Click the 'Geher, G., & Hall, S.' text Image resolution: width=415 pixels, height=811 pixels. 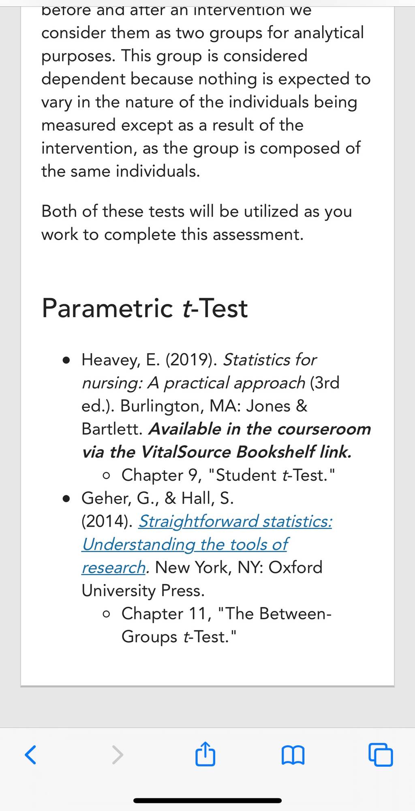[158, 498]
